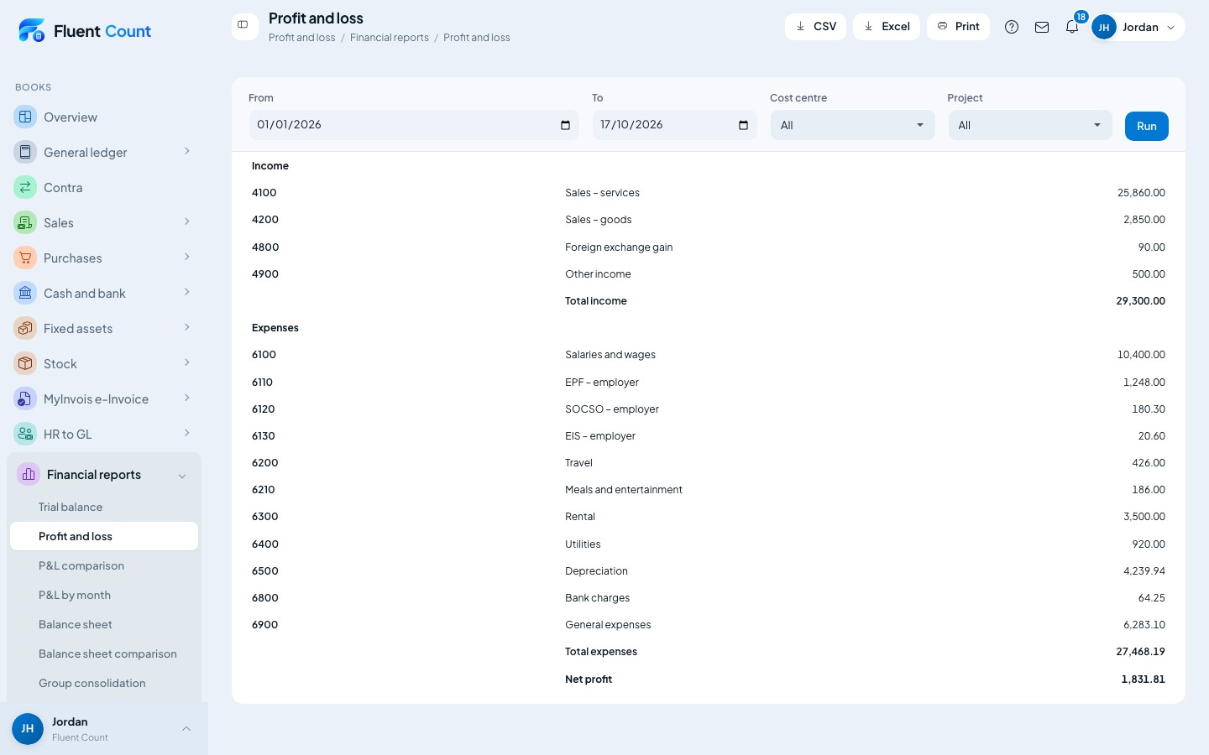Click the Sales icon in sidebar
Image resolution: width=1209 pixels, height=755 pixels.
(25, 222)
